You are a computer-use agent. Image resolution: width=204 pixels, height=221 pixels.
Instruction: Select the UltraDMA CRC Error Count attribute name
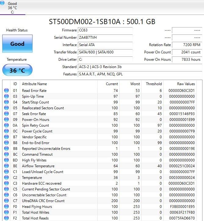click(x=43, y=201)
